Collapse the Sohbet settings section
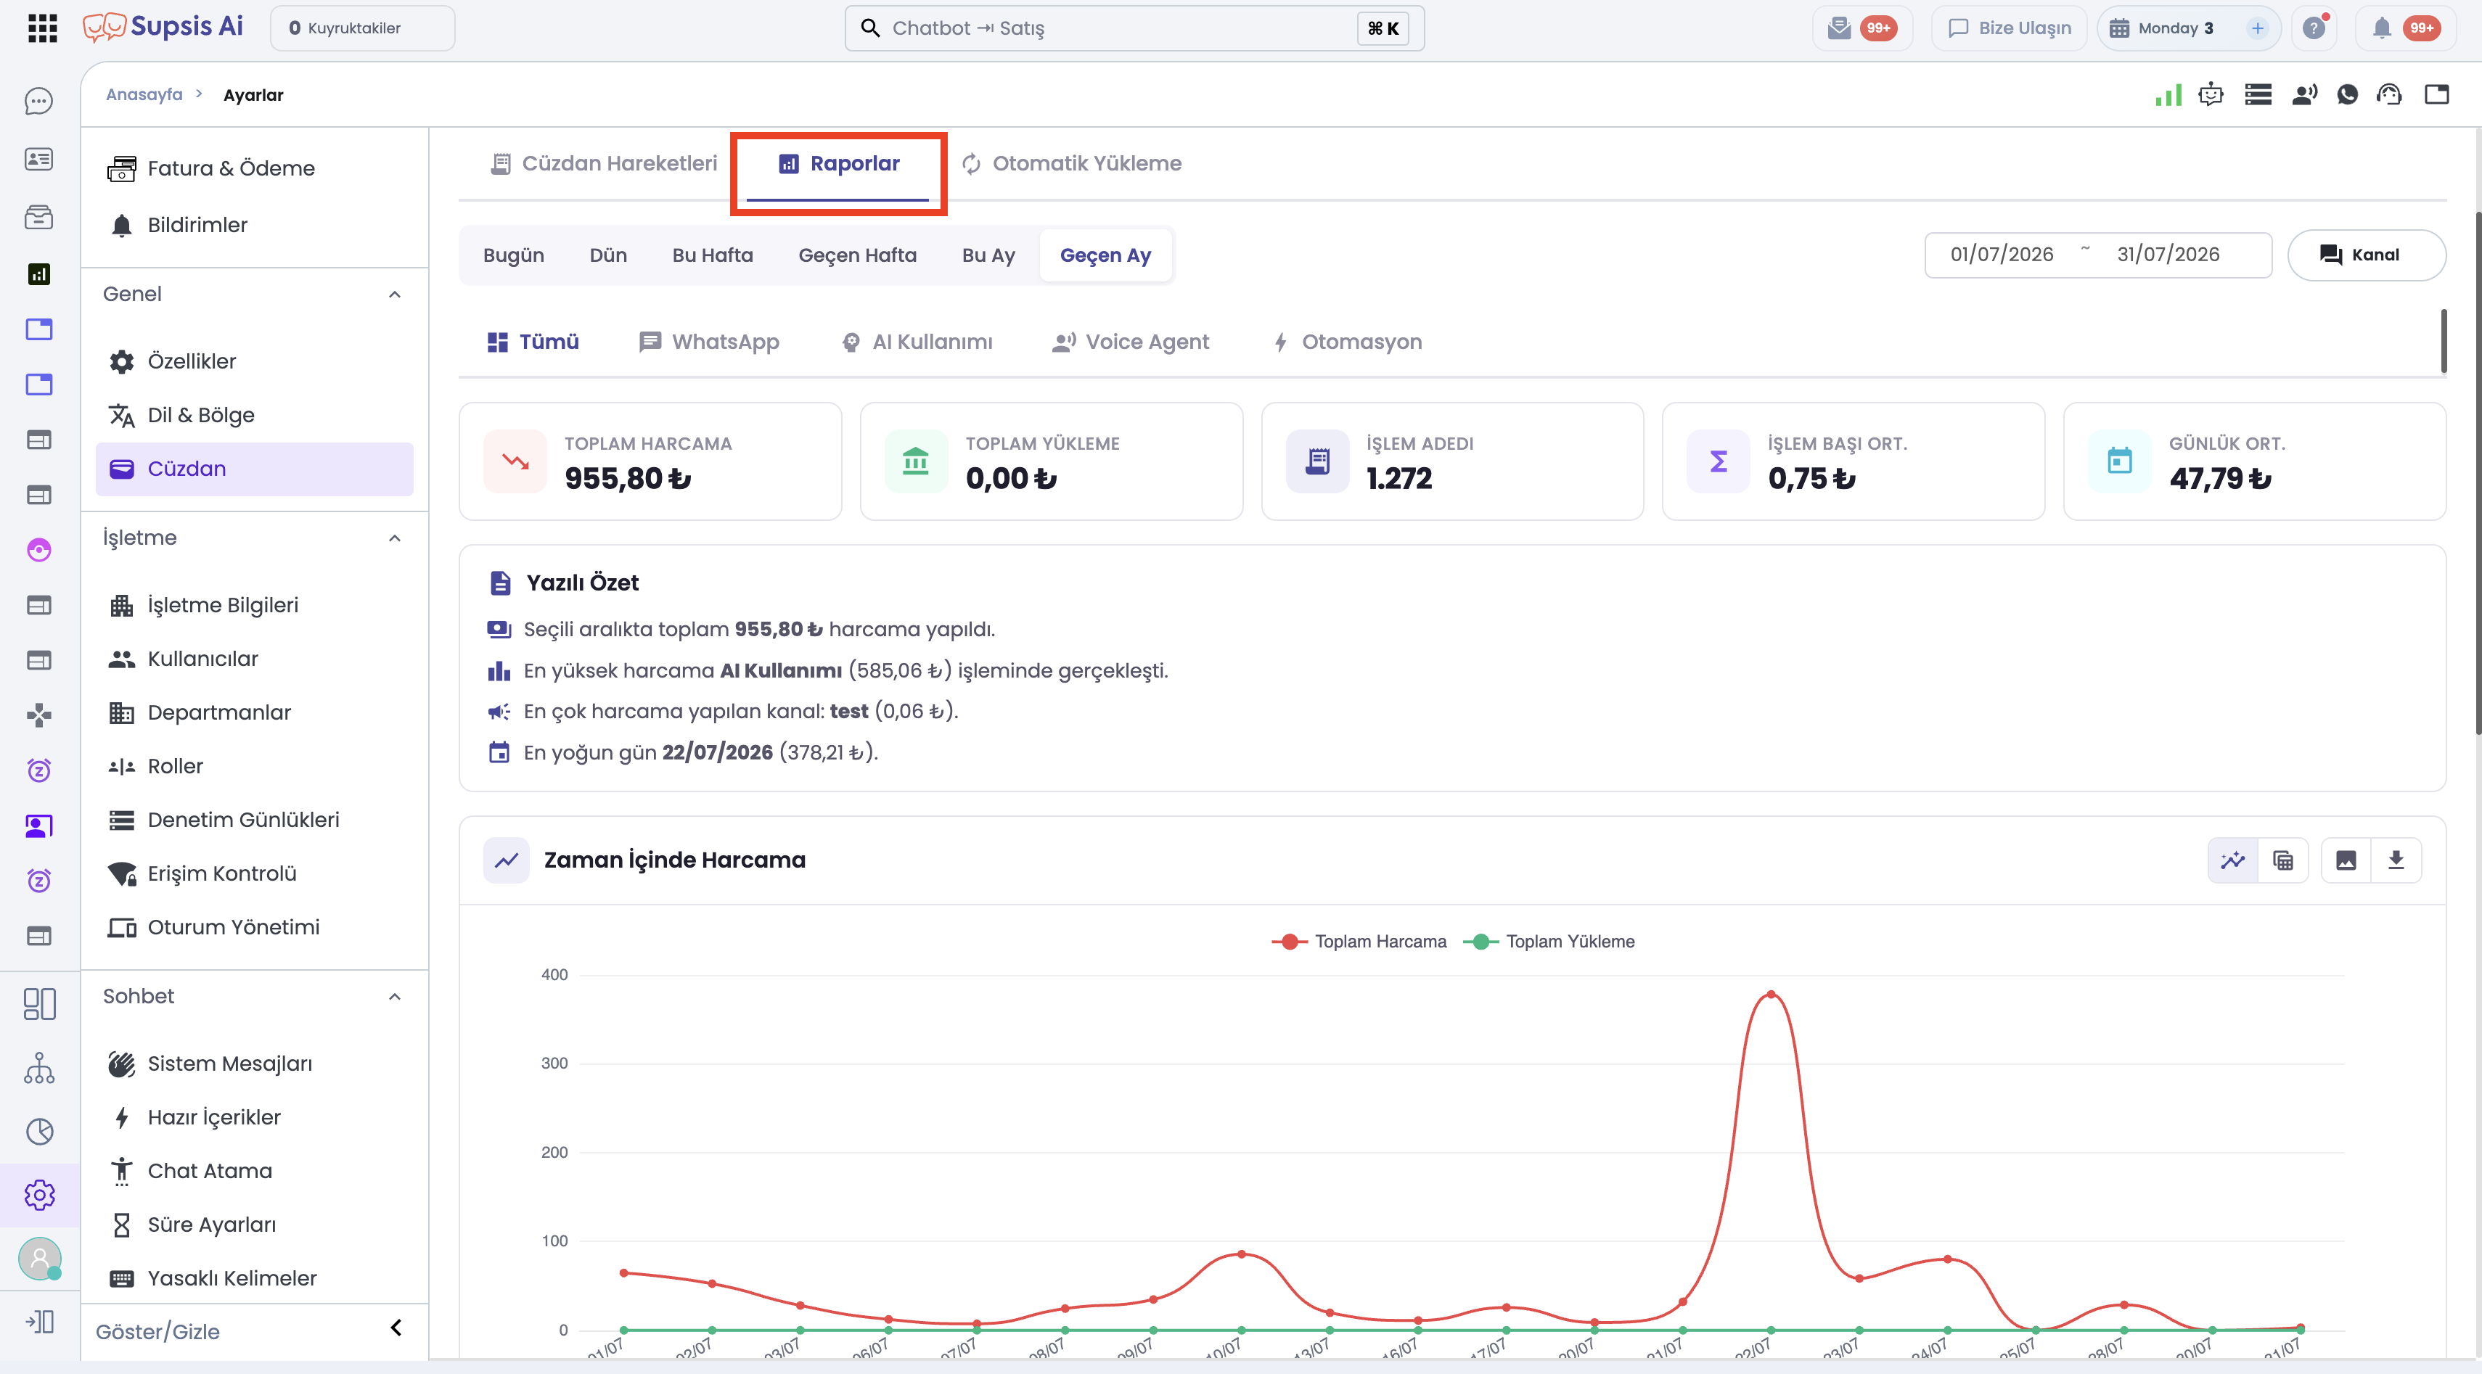Screen dimensions: 2482x1374 395,997
